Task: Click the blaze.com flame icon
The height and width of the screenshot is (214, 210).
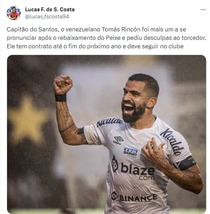Action: 115,164
